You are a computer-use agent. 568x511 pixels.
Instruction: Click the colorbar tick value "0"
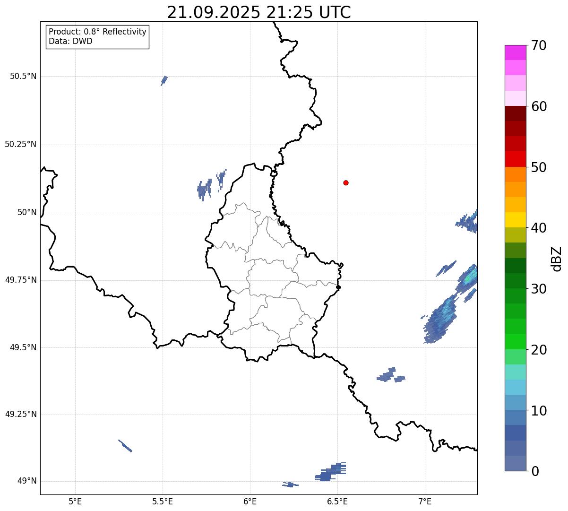pyautogui.click(x=535, y=471)
